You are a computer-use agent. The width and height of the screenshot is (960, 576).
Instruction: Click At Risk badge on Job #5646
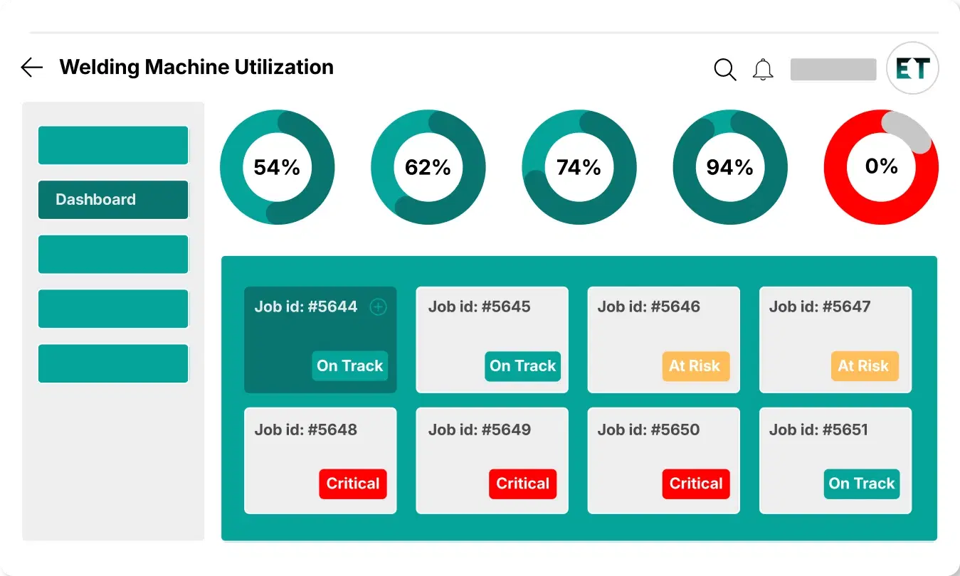(x=695, y=366)
